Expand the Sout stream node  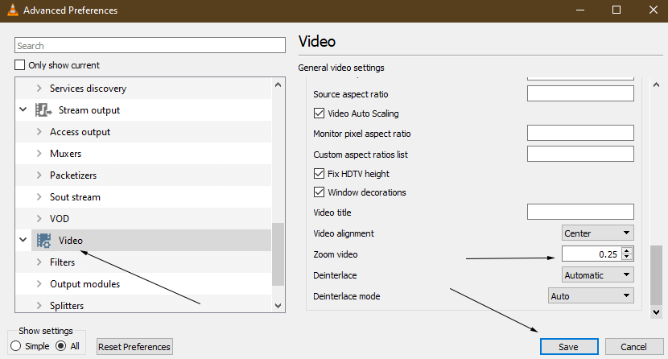[39, 196]
